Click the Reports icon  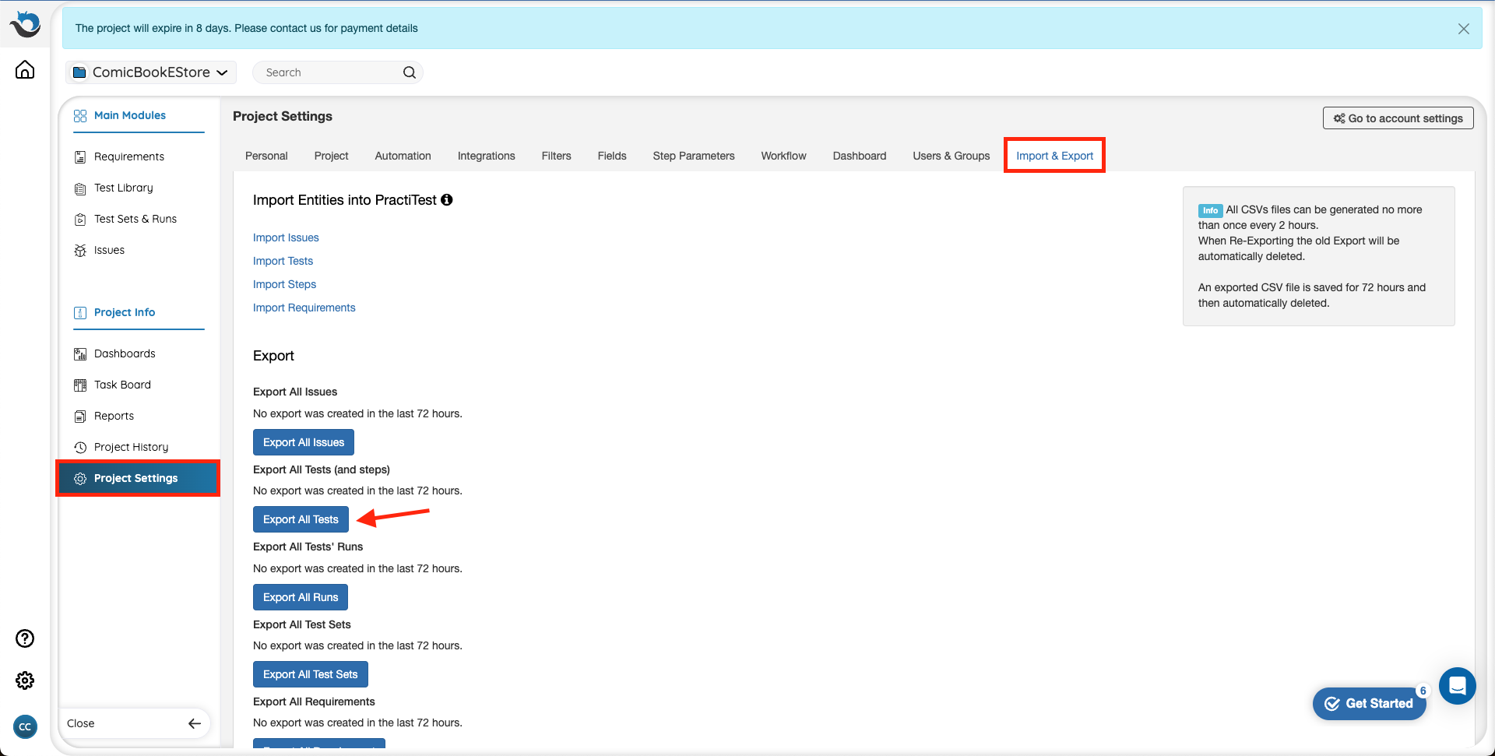pyautogui.click(x=80, y=417)
